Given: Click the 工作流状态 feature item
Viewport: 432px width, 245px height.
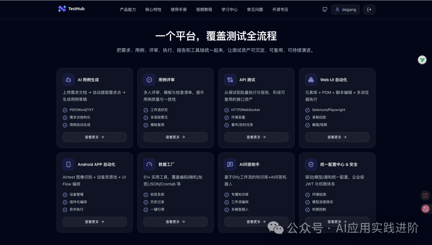Looking at the screenshot, I should [x=156, y=110].
